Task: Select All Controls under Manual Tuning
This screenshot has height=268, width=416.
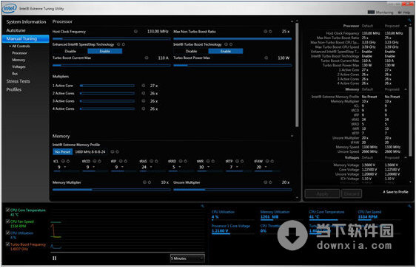Action: pos(21,46)
